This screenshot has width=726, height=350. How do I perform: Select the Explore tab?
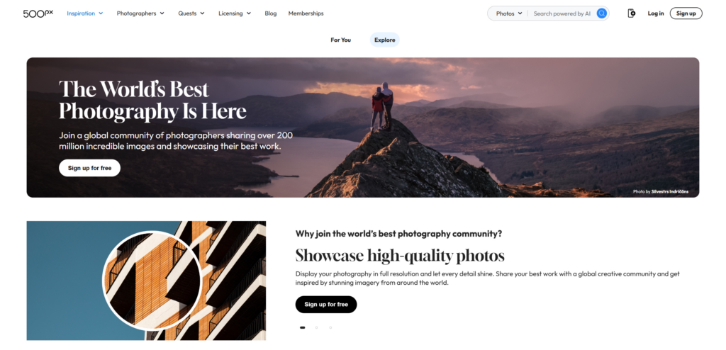(385, 40)
